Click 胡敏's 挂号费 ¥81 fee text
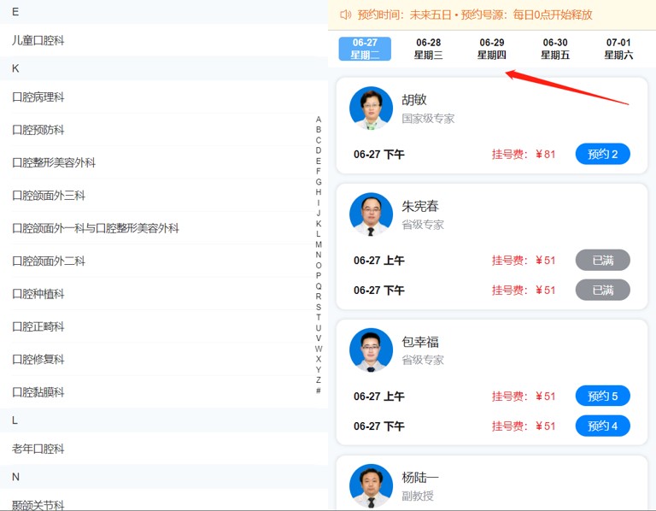The width and height of the screenshot is (656, 511). click(524, 155)
